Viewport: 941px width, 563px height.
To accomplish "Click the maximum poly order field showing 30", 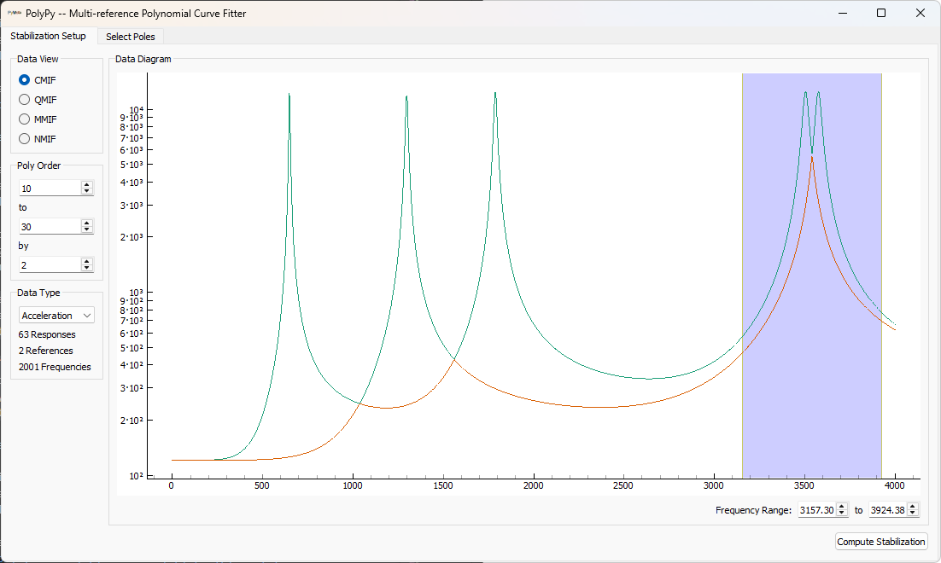I will [50, 226].
